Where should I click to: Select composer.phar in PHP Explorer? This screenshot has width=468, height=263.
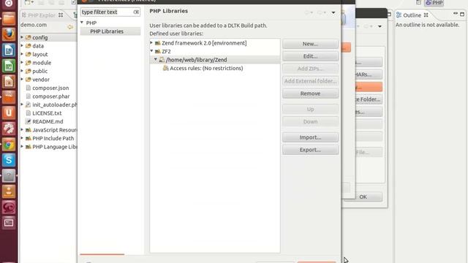(x=51, y=96)
